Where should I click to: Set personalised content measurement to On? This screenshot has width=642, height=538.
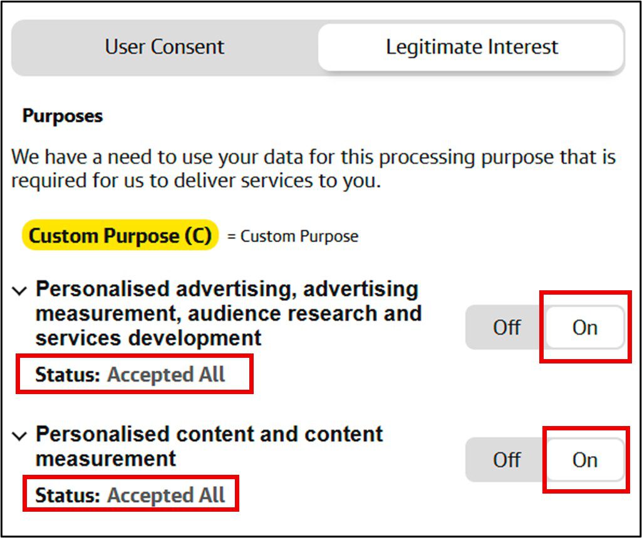(x=584, y=460)
